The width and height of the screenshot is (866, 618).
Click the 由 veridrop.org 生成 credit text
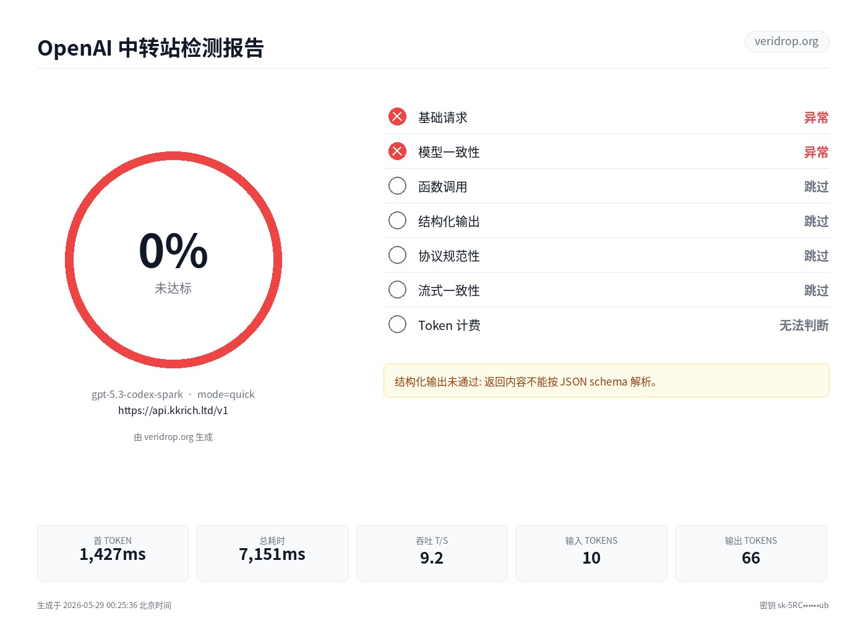173,437
